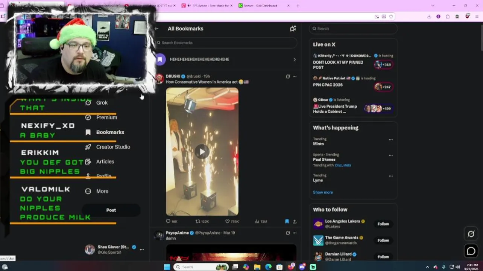Image resolution: width=483 pixels, height=271 pixels.
Task: Open the browser extensions icon
Action: click(448, 17)
